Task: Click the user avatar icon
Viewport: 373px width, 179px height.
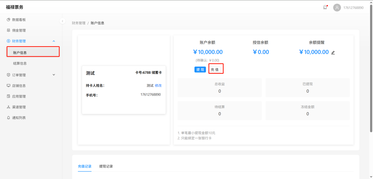Action: (x=337, y=8)
